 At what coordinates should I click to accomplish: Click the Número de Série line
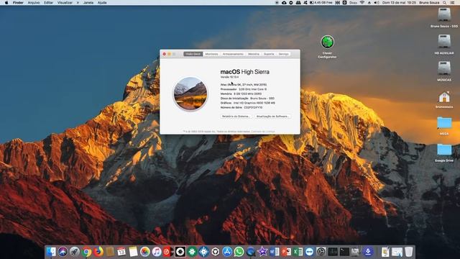[241, 107]
